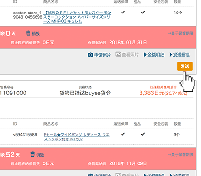Image resolution: width=201 pixels, height=176 pixels.
Task: Click 销毁 text in the 0-day package bar
Action: point(36,34)
